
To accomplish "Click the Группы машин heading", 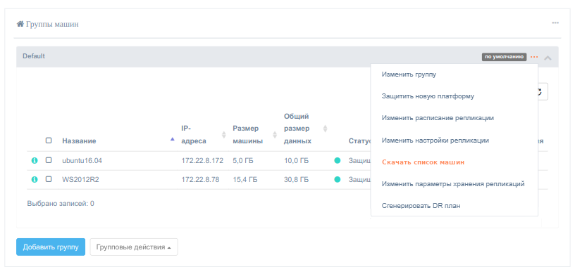I will coord(52,25).
